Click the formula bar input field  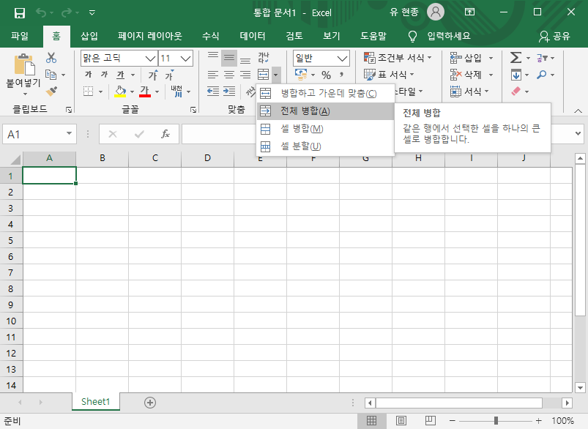click(x=377, y=134)
